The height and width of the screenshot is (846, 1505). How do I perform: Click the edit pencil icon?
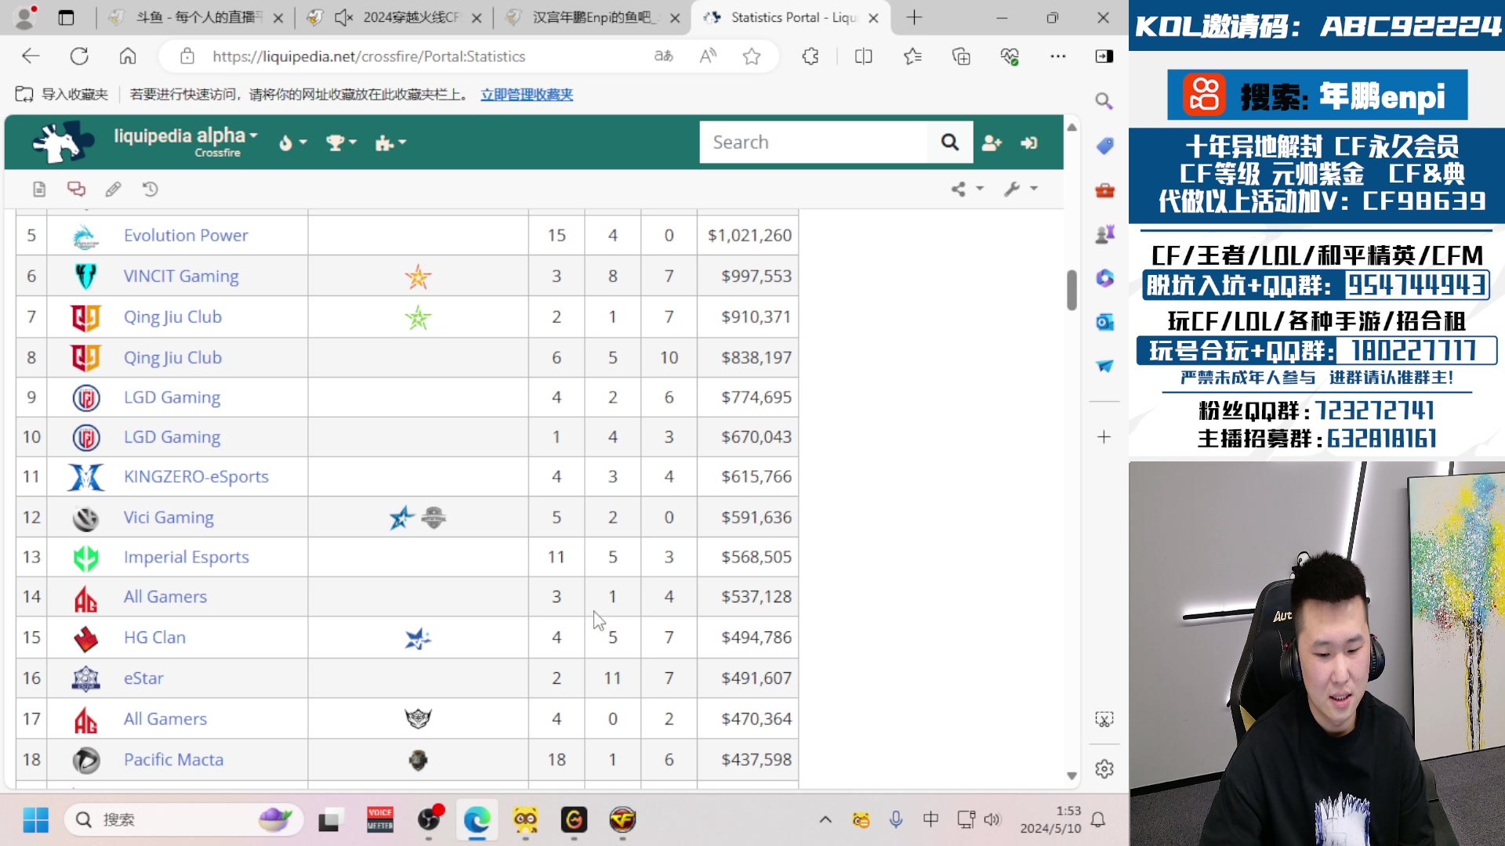pos(113,189)
